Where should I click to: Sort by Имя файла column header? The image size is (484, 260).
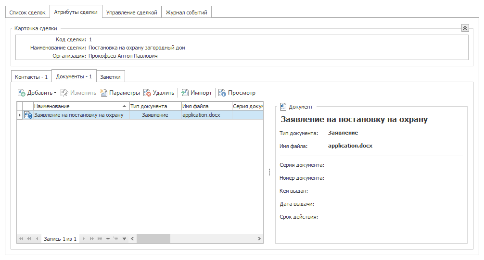click(206, 106)
